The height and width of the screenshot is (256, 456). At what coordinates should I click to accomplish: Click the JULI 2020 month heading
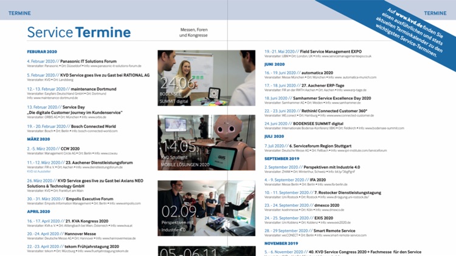274,136
